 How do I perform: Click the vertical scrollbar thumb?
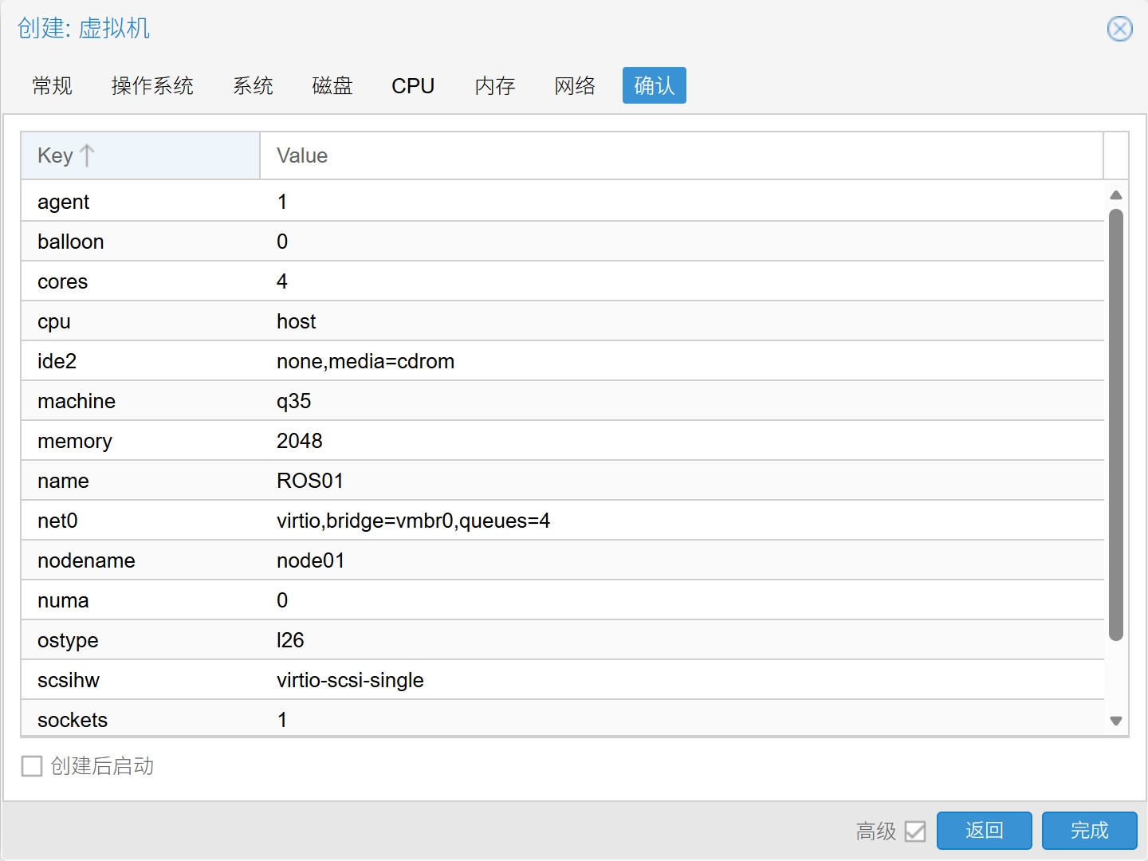click(x=1116, y=424)
